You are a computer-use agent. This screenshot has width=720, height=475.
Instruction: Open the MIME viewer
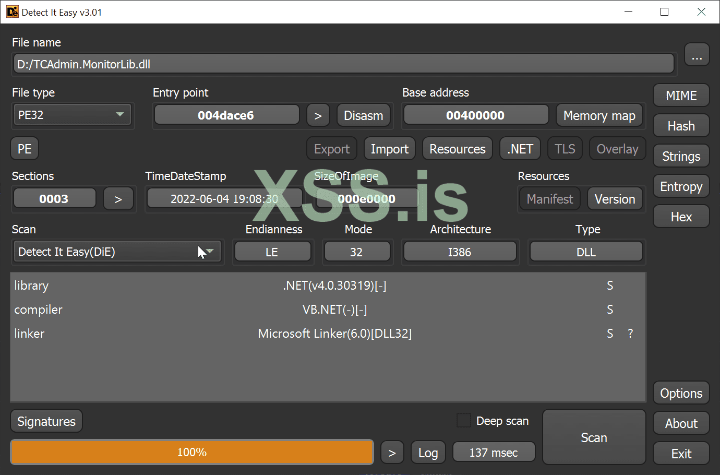click(x=681, y=96)
